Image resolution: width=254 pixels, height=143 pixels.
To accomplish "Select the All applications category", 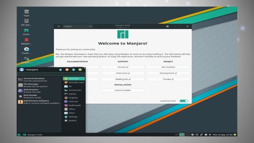I will click(74, 86).
